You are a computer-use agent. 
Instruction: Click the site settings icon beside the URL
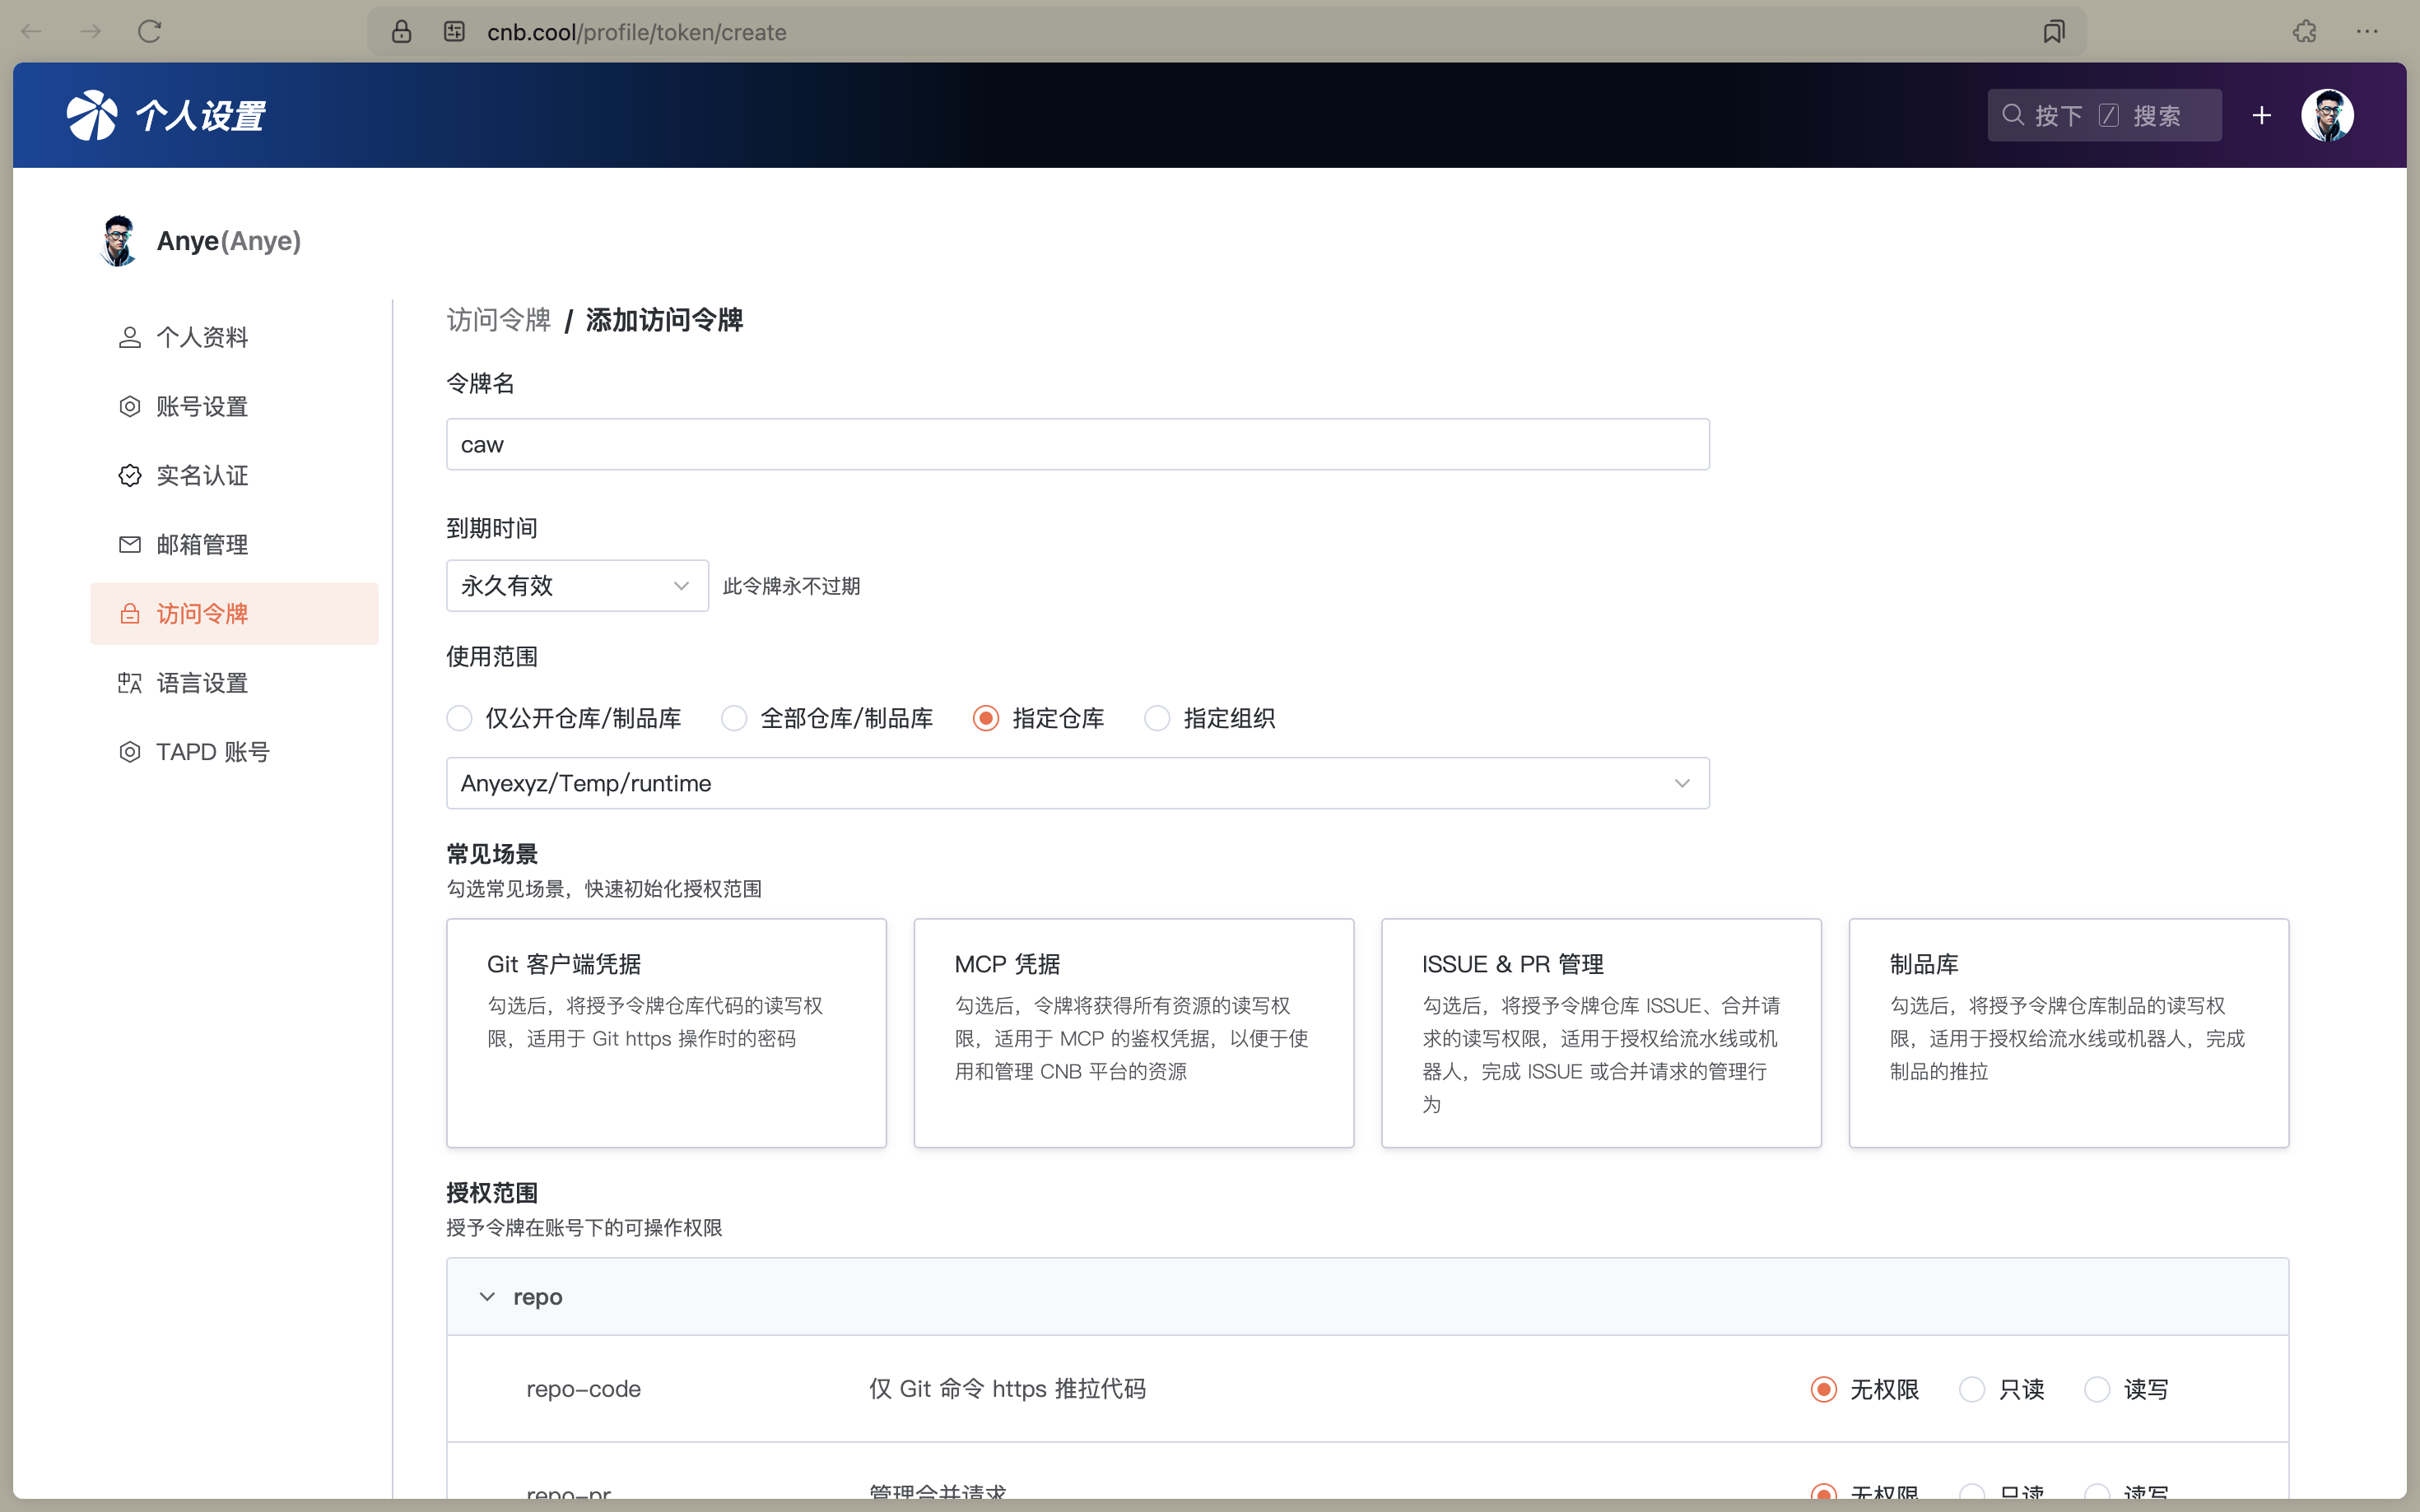point(454,32)
